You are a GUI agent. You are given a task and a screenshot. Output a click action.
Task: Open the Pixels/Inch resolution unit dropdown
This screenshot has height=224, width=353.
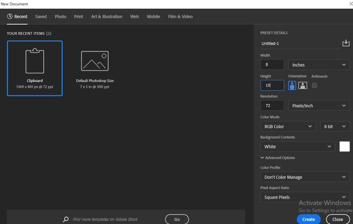[x=319, y=106]
